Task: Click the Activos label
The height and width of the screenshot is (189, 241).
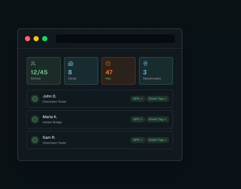Action: [35, 78]
